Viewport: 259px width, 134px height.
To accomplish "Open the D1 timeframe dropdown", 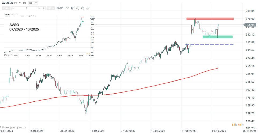I will coord(33,3).
